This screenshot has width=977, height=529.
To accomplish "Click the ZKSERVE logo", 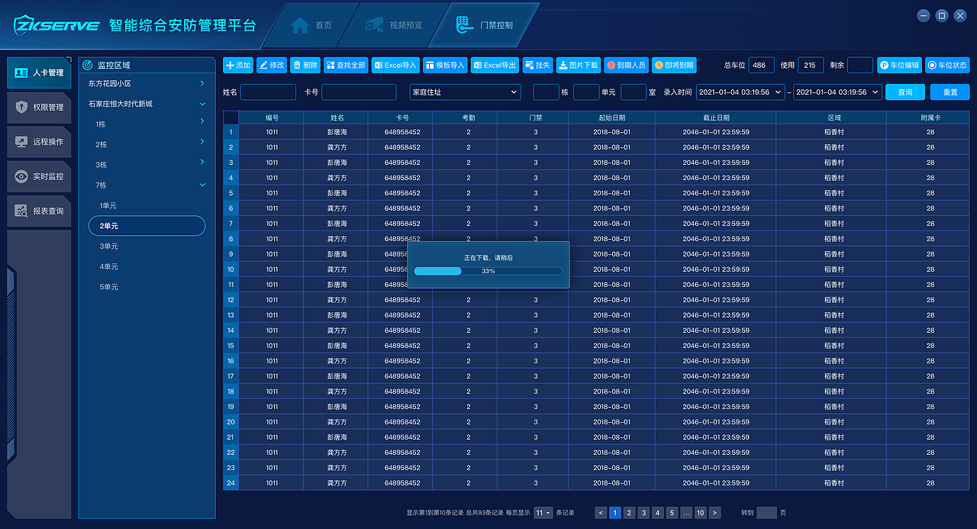I will pos(56,24).
